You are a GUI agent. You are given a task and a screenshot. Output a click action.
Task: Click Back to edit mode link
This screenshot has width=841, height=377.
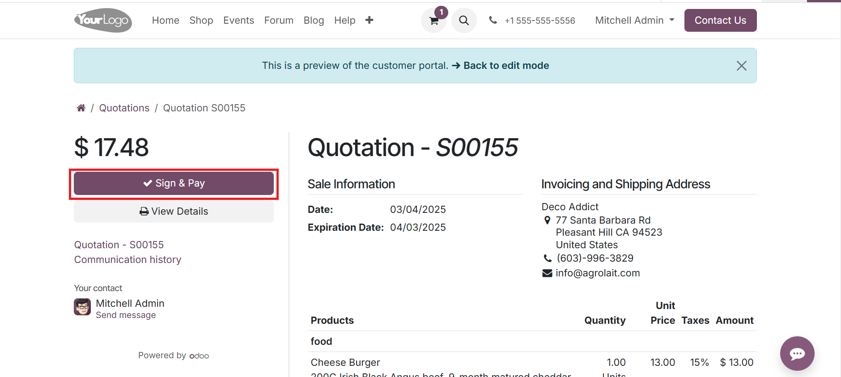pyautogui.click(x=506, y=65)
